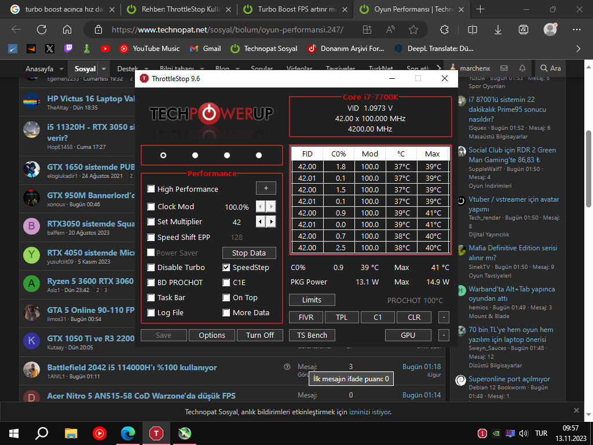This screenshot has height=445, width=593.
Task: Show more bookmarks chevron
Action: 579,49
